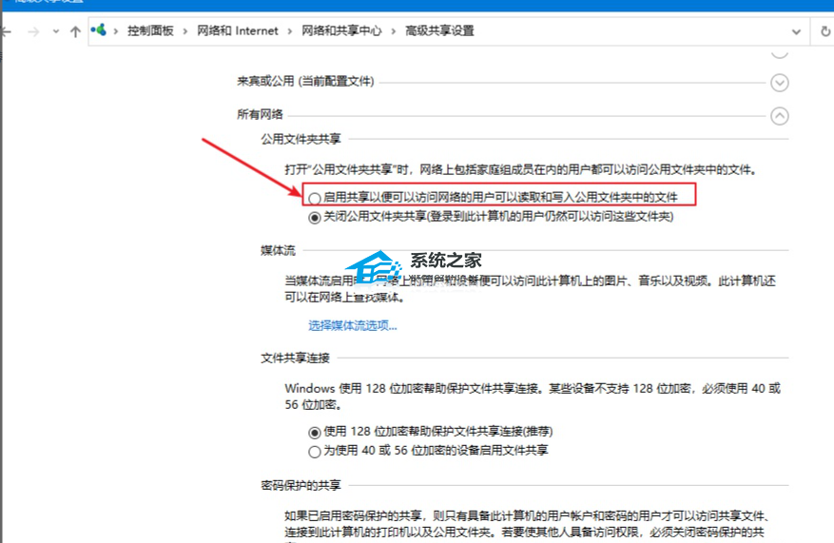The height and width of the screenshot is (543, 834).
Task: Expand the 来宾或公用 profile section
Action: click(x=780, y=83)
